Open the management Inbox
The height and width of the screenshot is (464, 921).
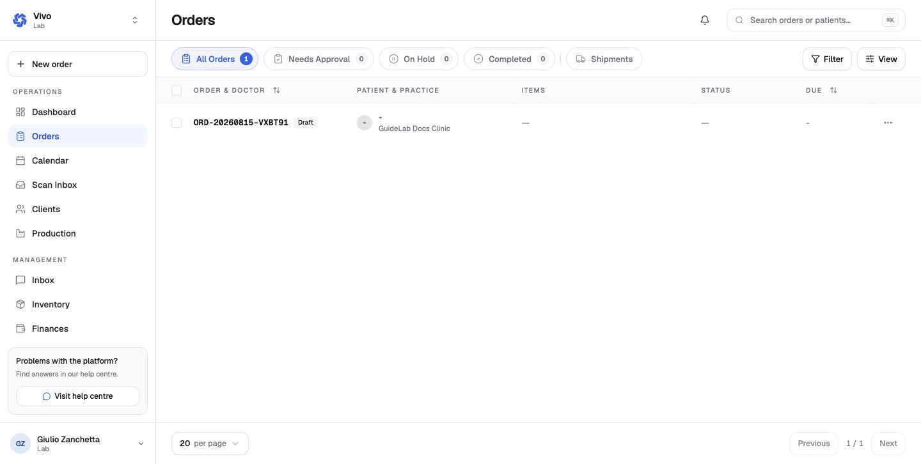(x=77, y=280)
